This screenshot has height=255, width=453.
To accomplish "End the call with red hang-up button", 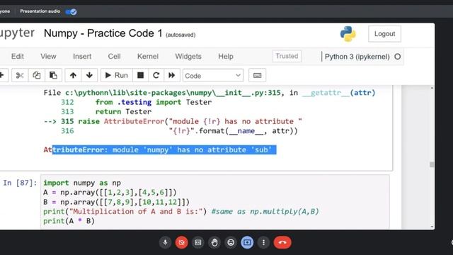I will [282, 242].
